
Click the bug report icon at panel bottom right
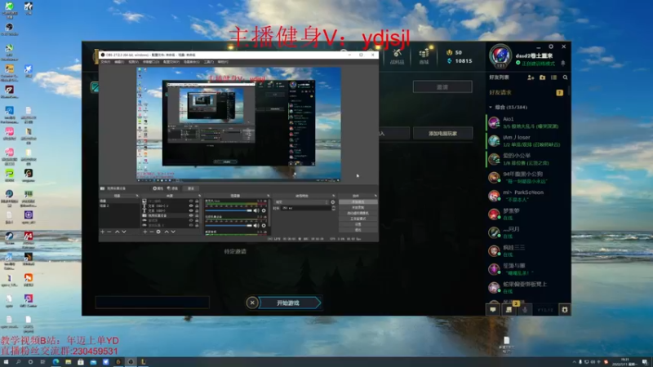pos(565,310)
